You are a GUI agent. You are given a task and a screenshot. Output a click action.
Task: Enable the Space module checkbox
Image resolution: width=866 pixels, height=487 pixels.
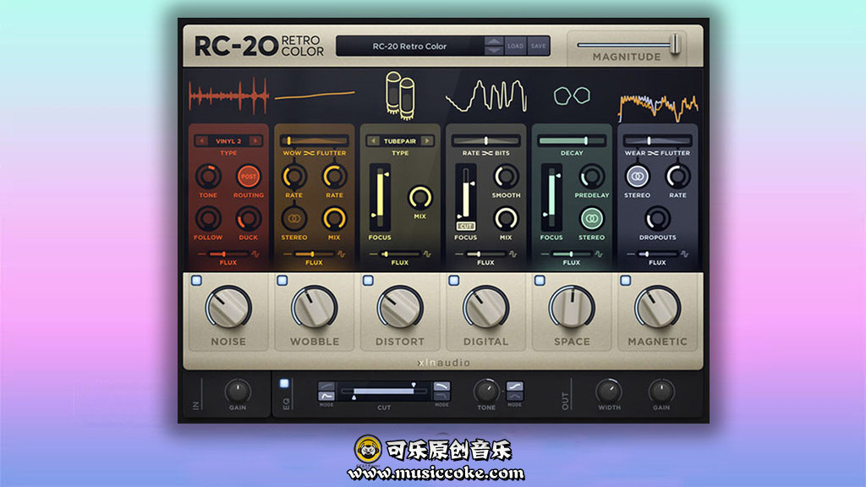tap(540, 281)
